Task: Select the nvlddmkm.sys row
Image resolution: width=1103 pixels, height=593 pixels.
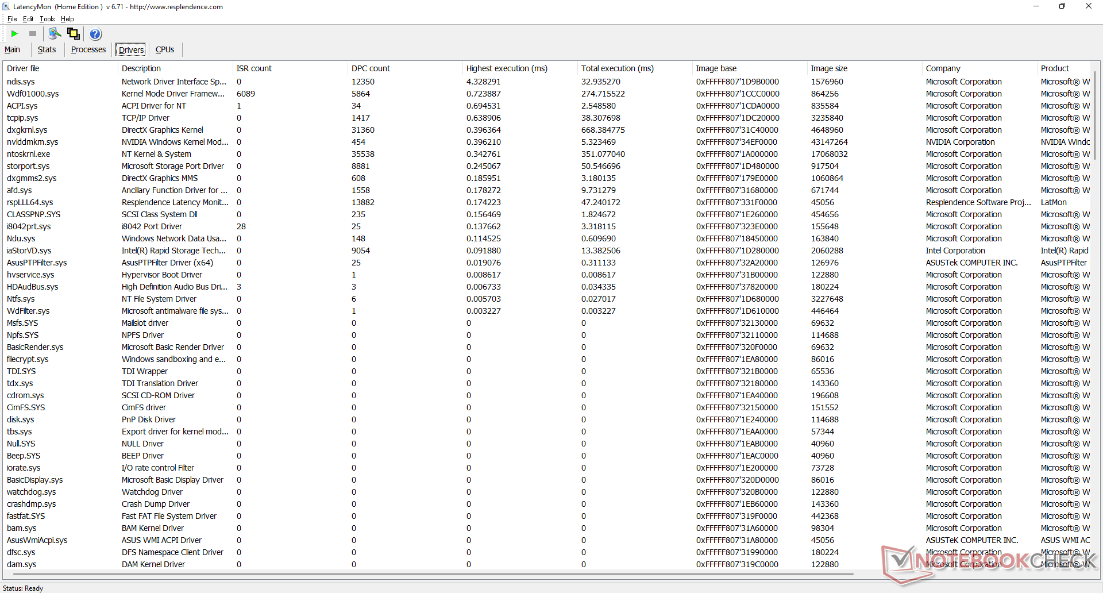Action: coord(547,142)
